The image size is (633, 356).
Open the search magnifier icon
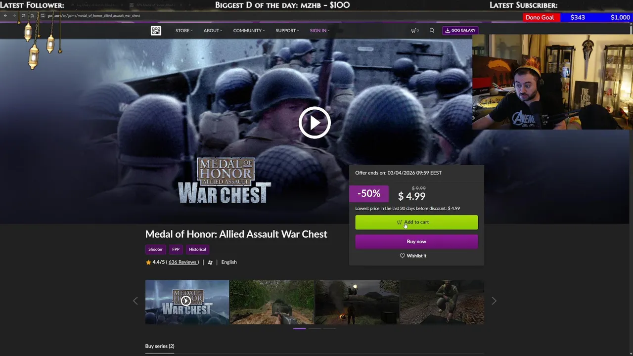tap(432, 31)
